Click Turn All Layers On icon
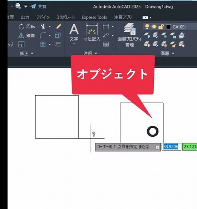 point(147,44)
